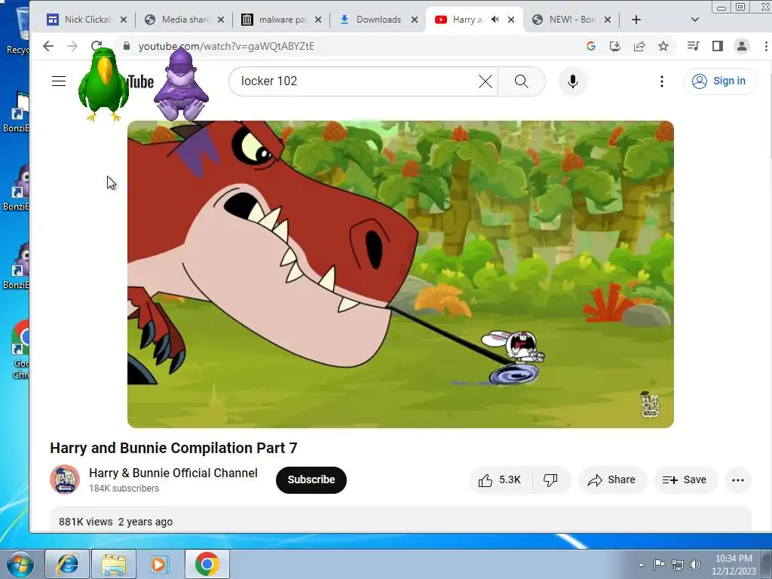Open the volume speaker tray icon
Viewport: 772px width, 579px height.
coord(695,564)
